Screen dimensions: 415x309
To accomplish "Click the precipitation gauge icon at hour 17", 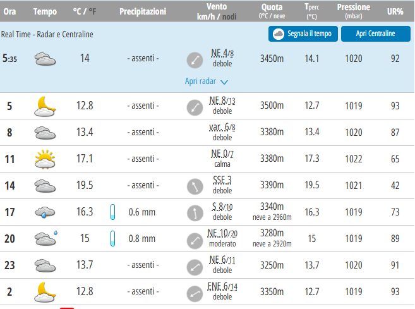I will point(113,212).
